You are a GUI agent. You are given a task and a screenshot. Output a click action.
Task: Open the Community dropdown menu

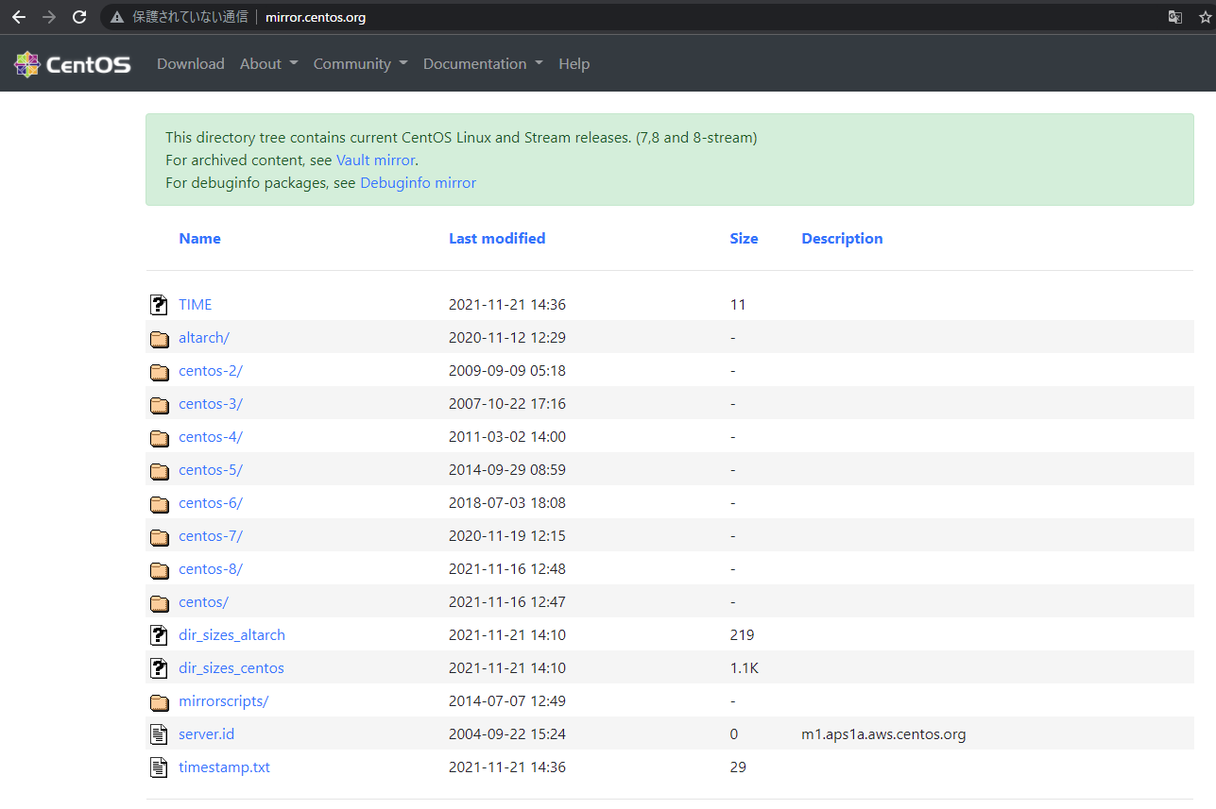tap(360, 64)
